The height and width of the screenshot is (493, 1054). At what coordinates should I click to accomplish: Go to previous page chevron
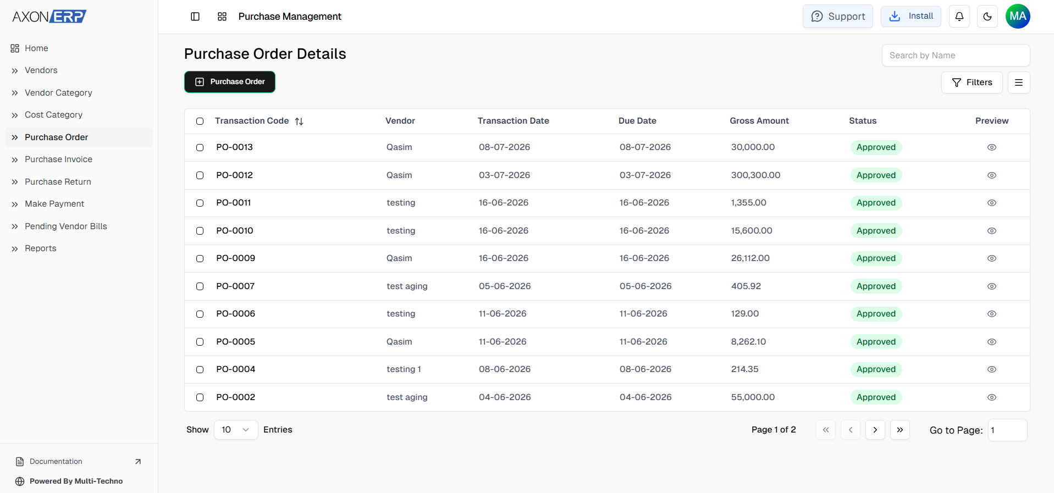(851, 430)
